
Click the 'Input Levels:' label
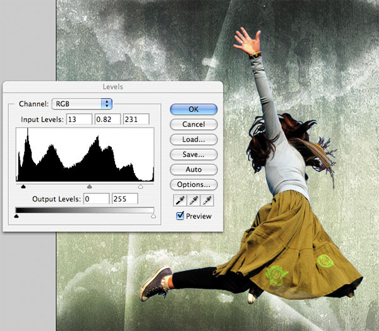[42, 119]
